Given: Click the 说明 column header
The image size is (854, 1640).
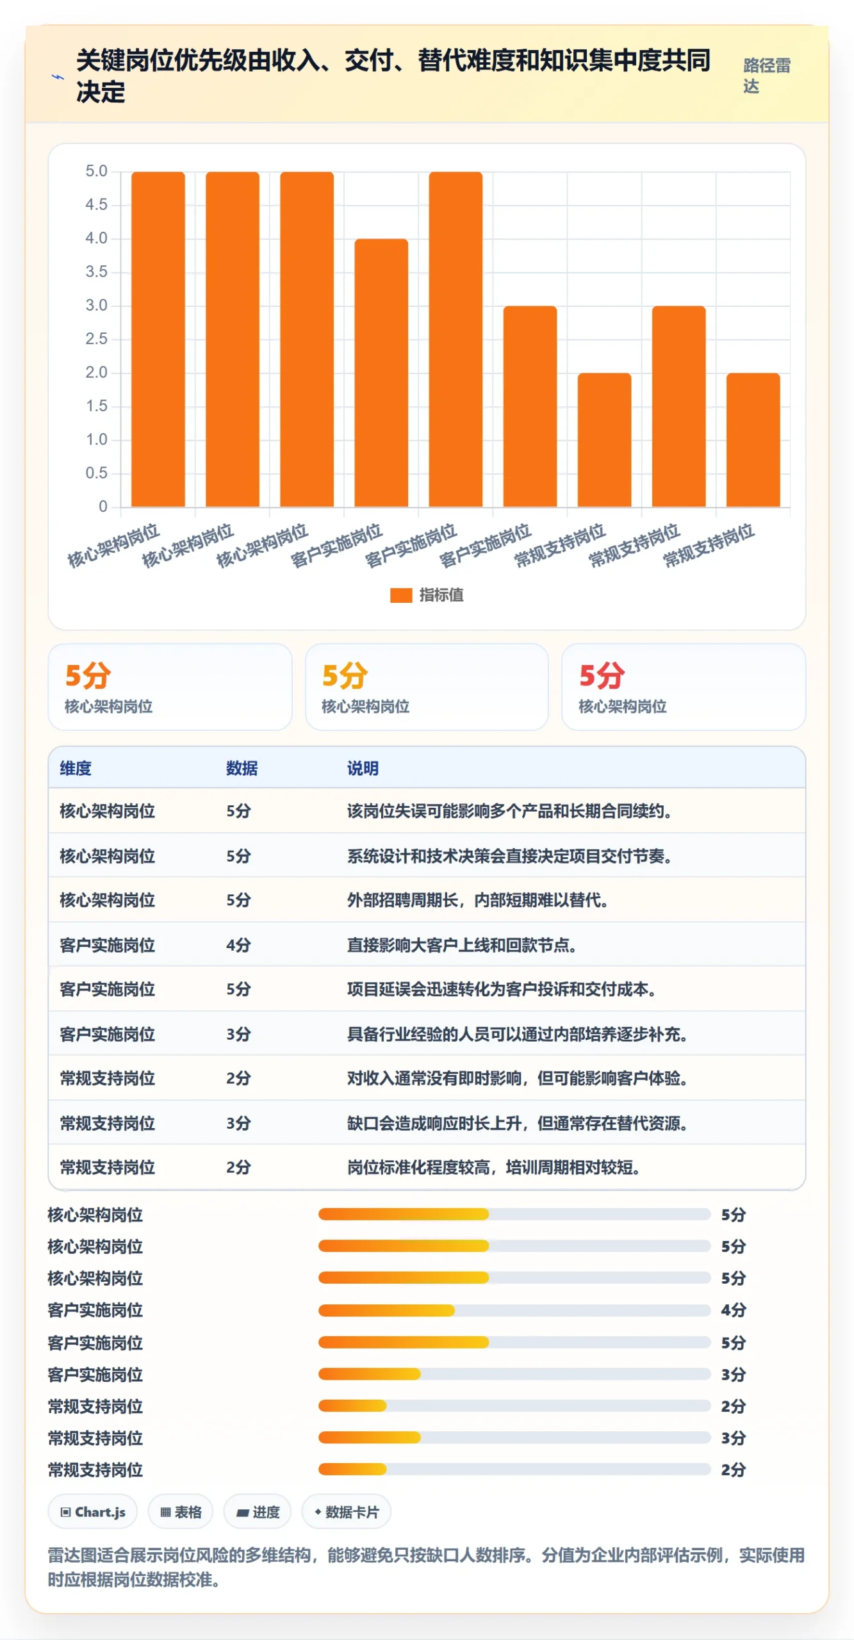Looking at the screenshot, I should pos(363,768).
